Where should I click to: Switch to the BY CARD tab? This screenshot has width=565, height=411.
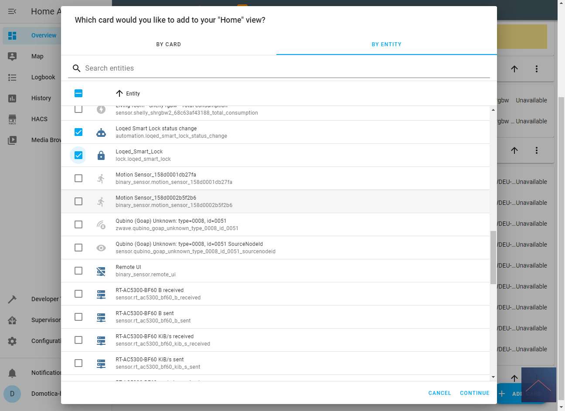click(169, 44)
